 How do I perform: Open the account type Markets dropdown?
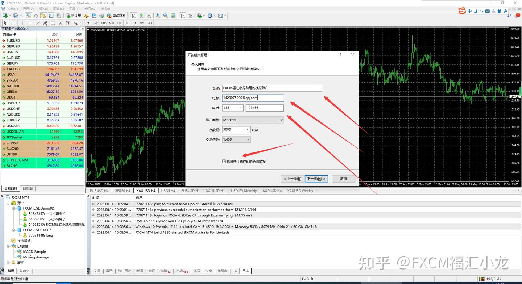tap(253, 120)
